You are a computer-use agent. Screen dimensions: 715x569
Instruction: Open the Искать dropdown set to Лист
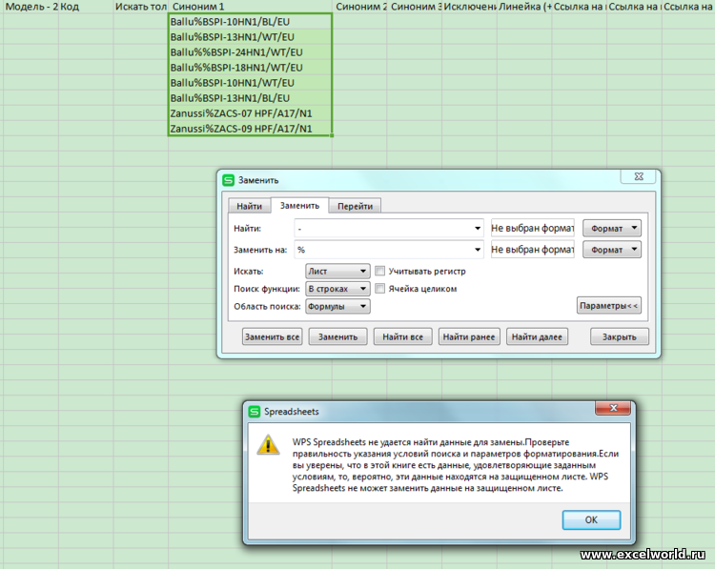(337, 272)
